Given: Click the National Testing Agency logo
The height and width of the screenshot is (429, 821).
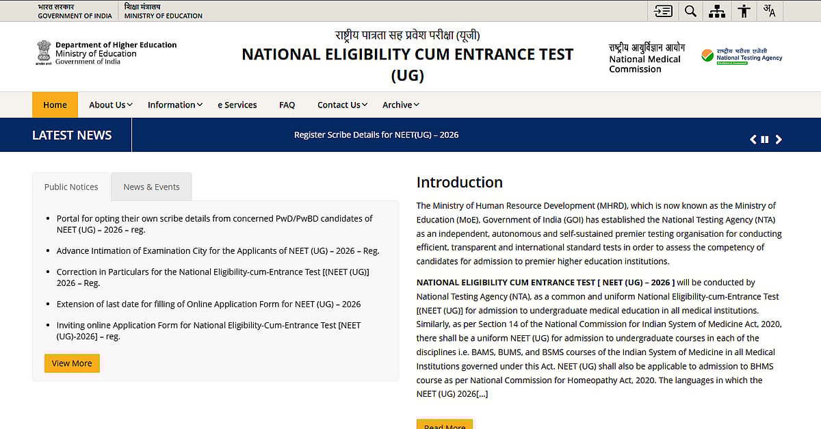Looking at the screenshot, I should click(x=742, y=55).
